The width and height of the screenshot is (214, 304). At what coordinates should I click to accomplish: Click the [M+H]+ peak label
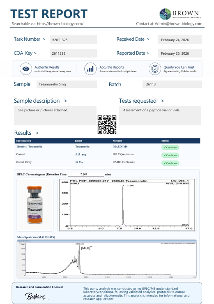click(x=86, y=248)
